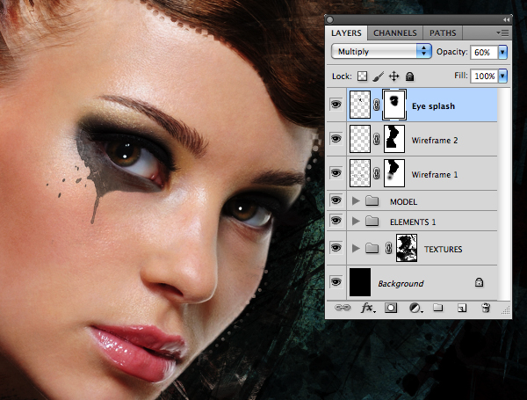The image size is (527, 400).
Task: Select the "MODEL" group name
Action: click(403, 202)
